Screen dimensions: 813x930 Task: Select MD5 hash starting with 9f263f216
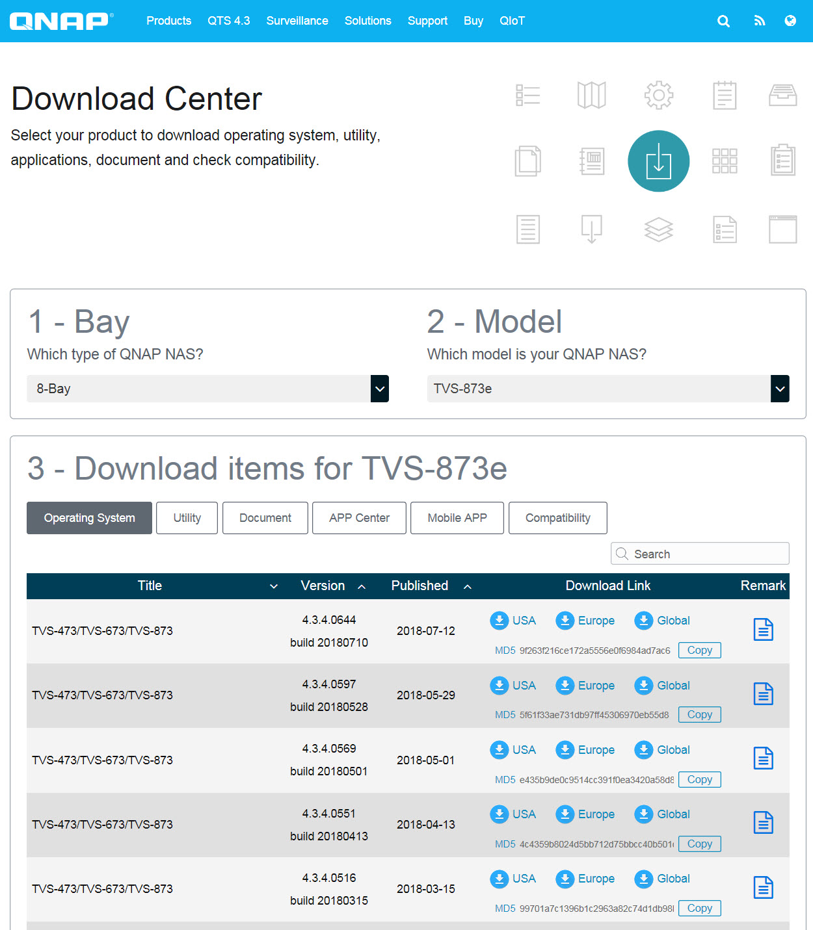click(594, 651)
